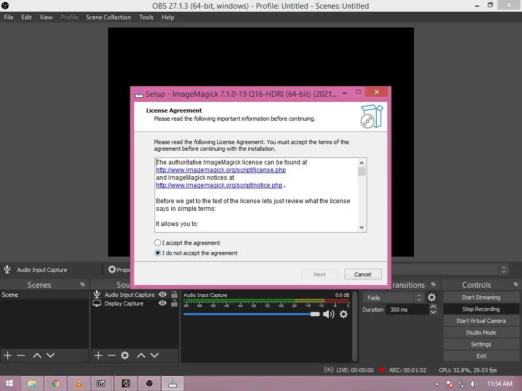Click Start Streaming in OBS Controls
The width and height of the screenshot is (522, 391).
tap(481, 297)
